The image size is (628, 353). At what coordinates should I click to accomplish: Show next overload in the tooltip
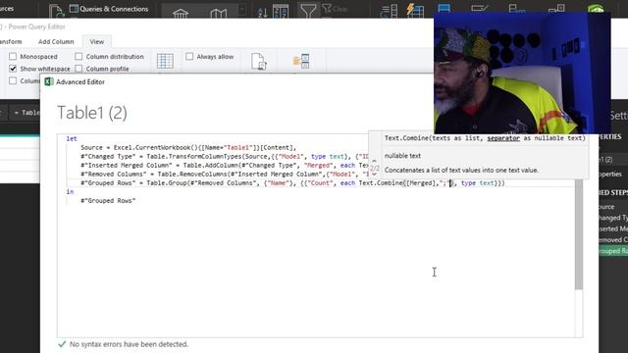tap(374, 175)
